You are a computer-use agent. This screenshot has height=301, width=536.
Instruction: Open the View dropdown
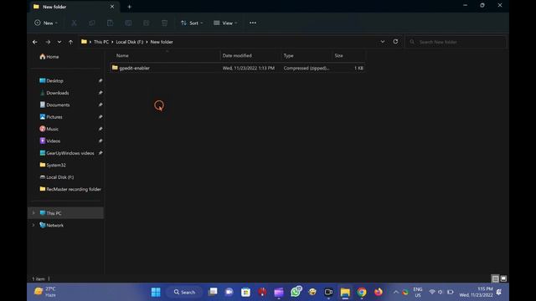pos(225,23)
